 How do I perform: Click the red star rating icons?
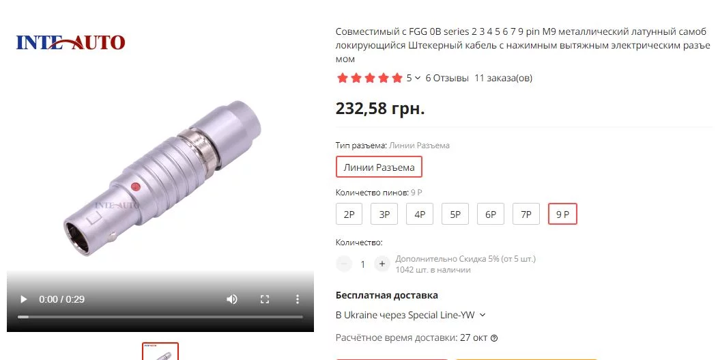pos(369,78)
